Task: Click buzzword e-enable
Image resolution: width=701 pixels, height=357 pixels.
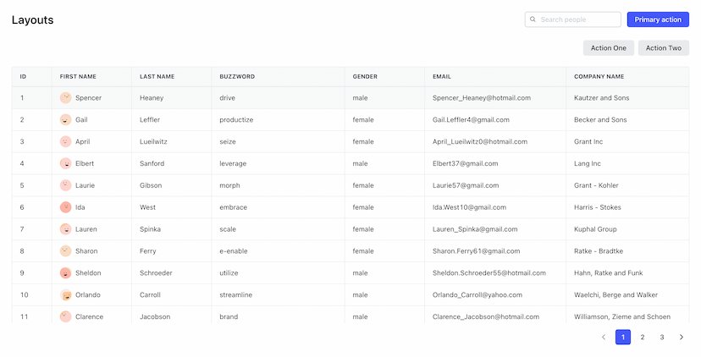Action: [234, 251]
